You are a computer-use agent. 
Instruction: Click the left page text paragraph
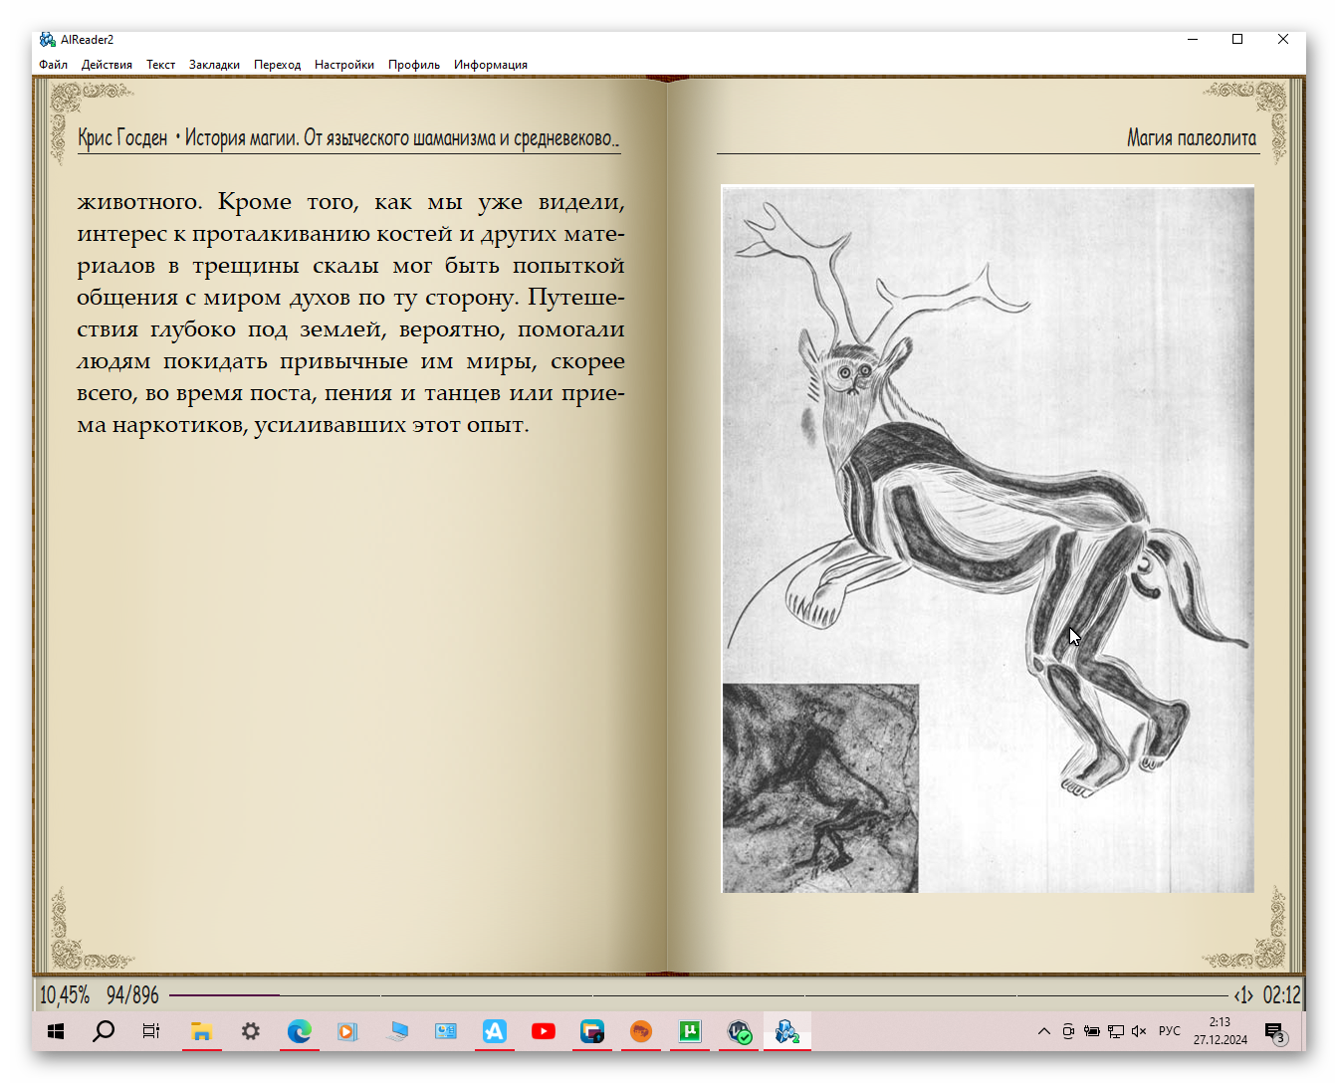pos(350,313)
